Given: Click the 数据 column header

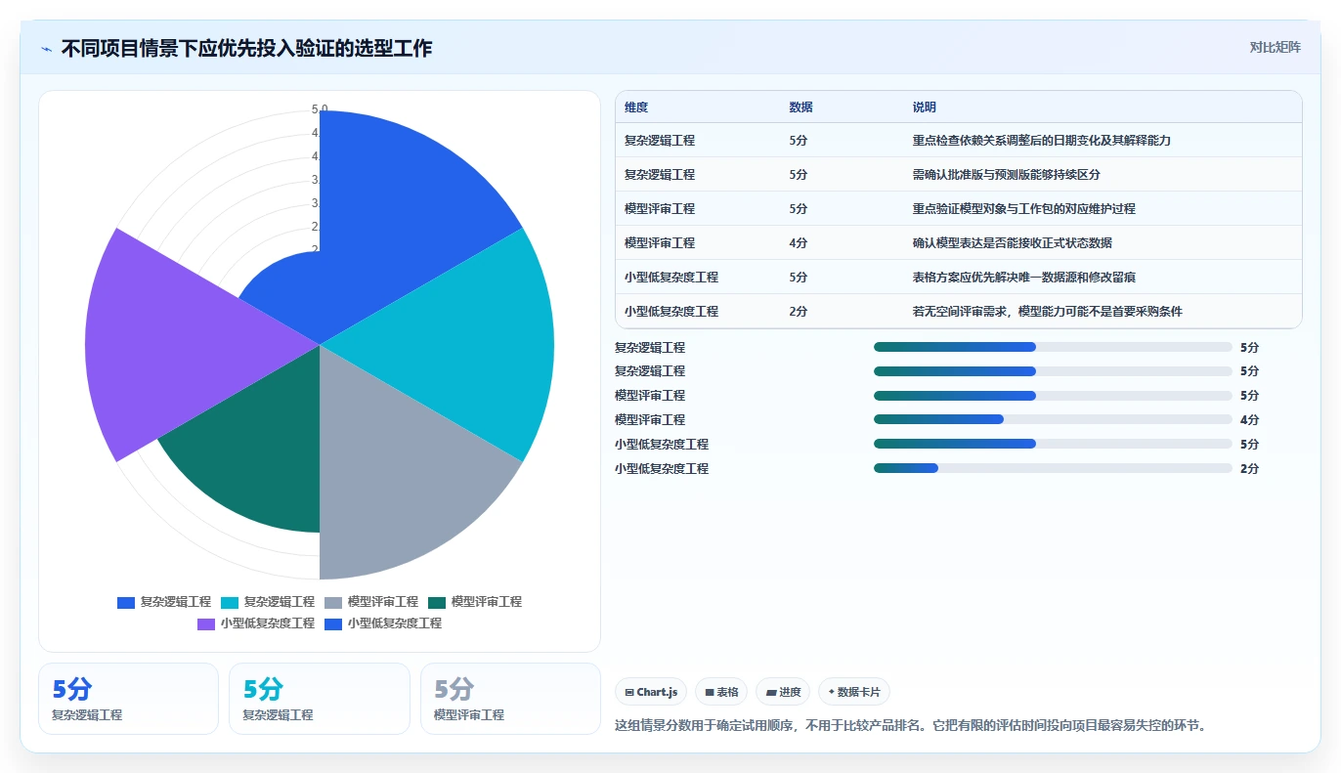Looking at the screenshot, I should tap(801, 107).
